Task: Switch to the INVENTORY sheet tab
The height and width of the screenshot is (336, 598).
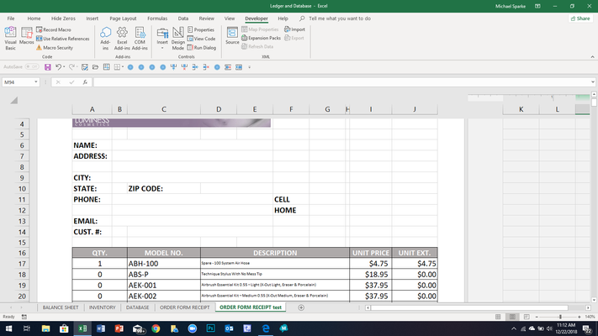Action: click(103, 307)
